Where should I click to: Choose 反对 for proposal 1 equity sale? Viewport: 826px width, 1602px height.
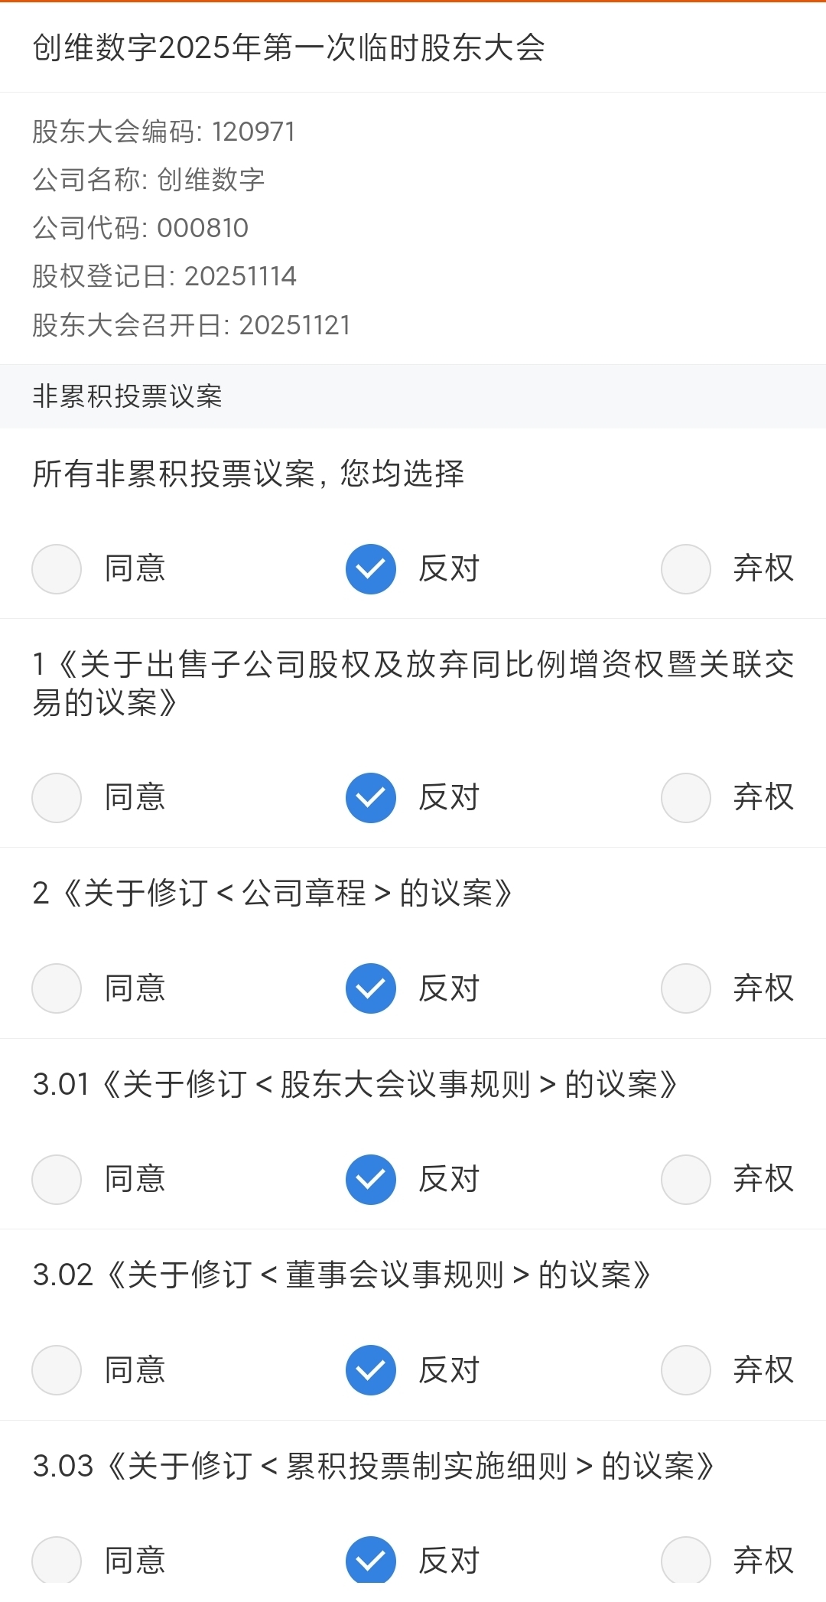pyautogui.click(x=371, y=797)
